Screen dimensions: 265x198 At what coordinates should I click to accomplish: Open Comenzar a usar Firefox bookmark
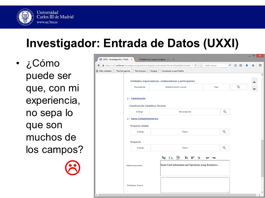[171, 71]
